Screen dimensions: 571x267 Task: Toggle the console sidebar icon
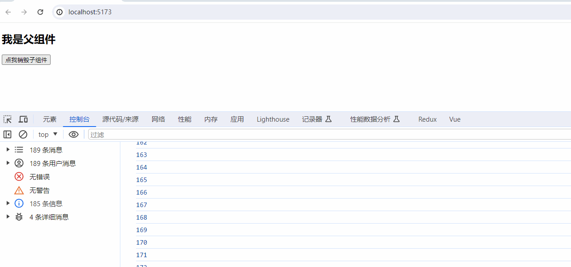coord(7,134)
